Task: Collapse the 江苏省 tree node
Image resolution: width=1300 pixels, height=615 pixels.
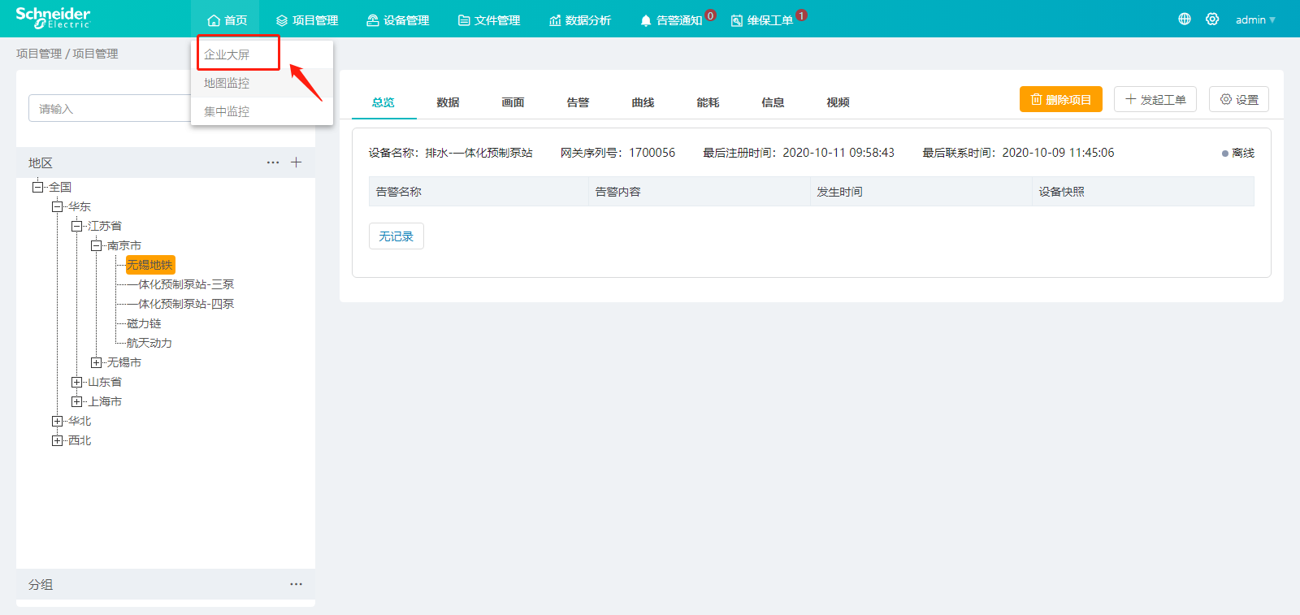Action: click(76, 226)
